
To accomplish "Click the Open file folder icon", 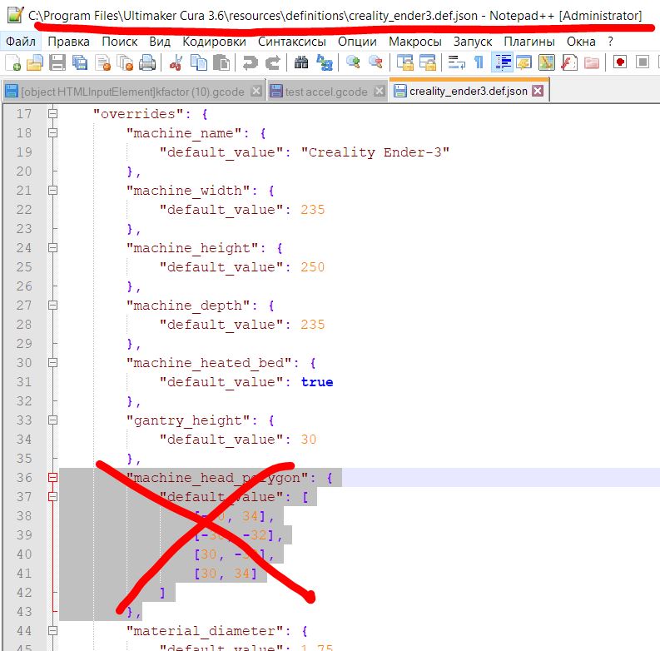I will (x=35, y=62).
